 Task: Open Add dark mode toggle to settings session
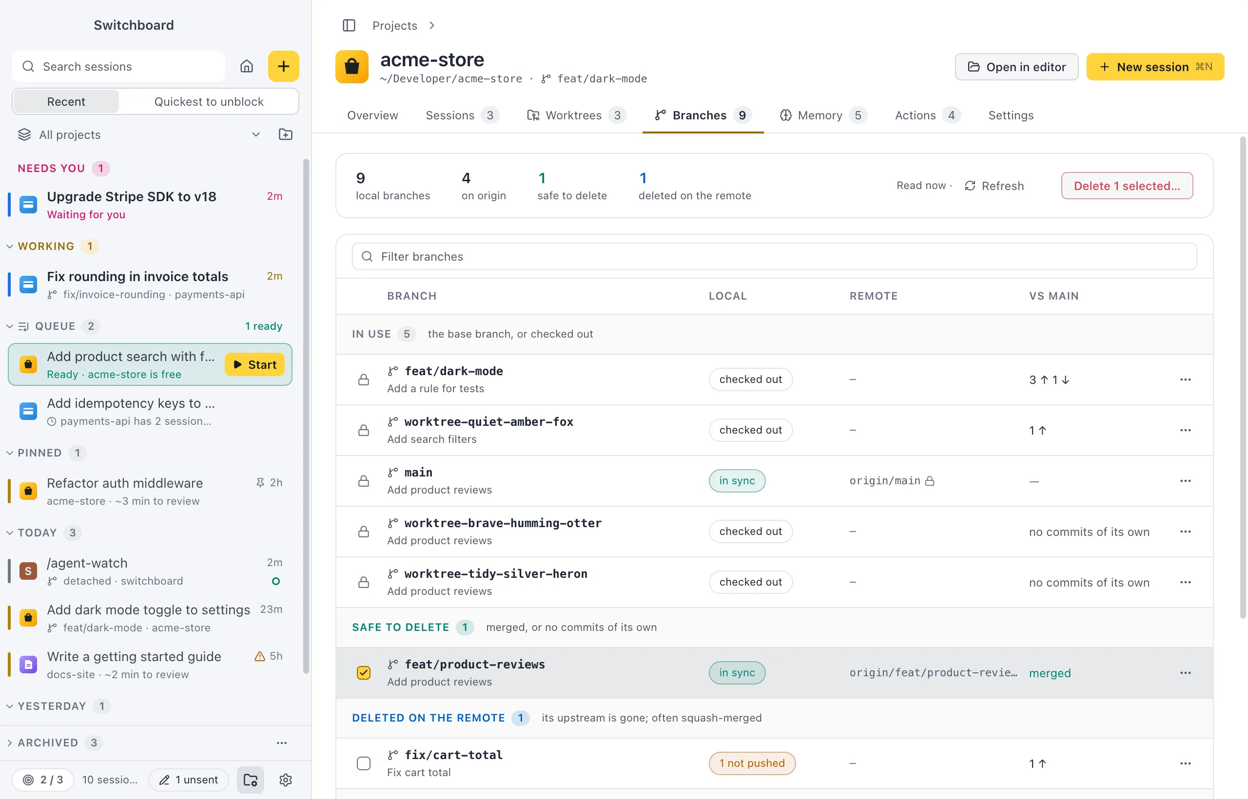point(150,618)
